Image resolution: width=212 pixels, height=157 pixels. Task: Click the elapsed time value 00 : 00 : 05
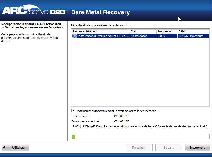click(x=122, y=116)
